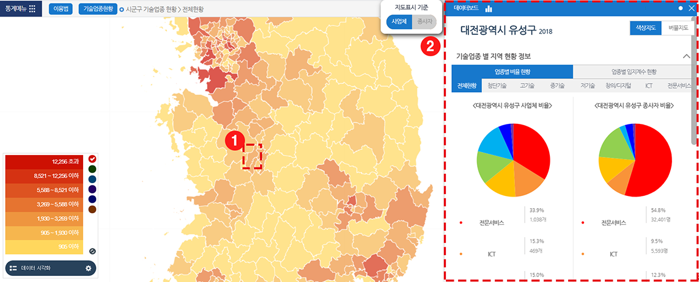Select the brown legend color
699x282 pixels.
click(x=92, y=209)
